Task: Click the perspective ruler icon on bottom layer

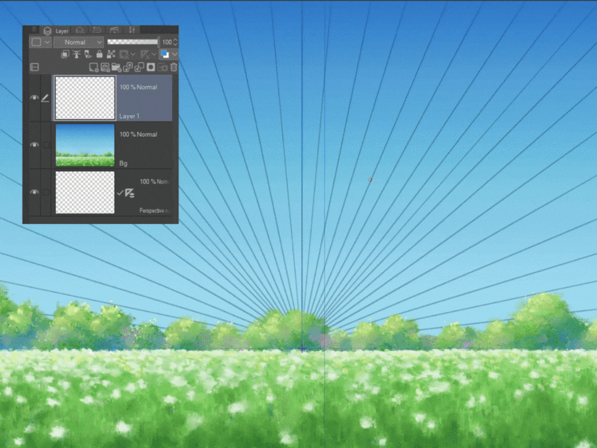Action: [x=130, y=193]
